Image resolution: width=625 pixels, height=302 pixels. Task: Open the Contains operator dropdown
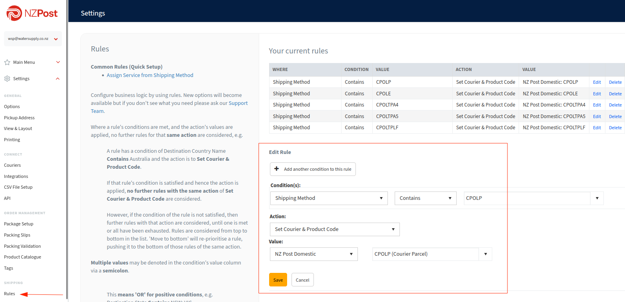[x=425, y=198]
